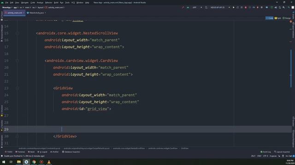Click the system clock in the taskbar
This screenshot has height=165, width=295.
[x=290, y=162]
